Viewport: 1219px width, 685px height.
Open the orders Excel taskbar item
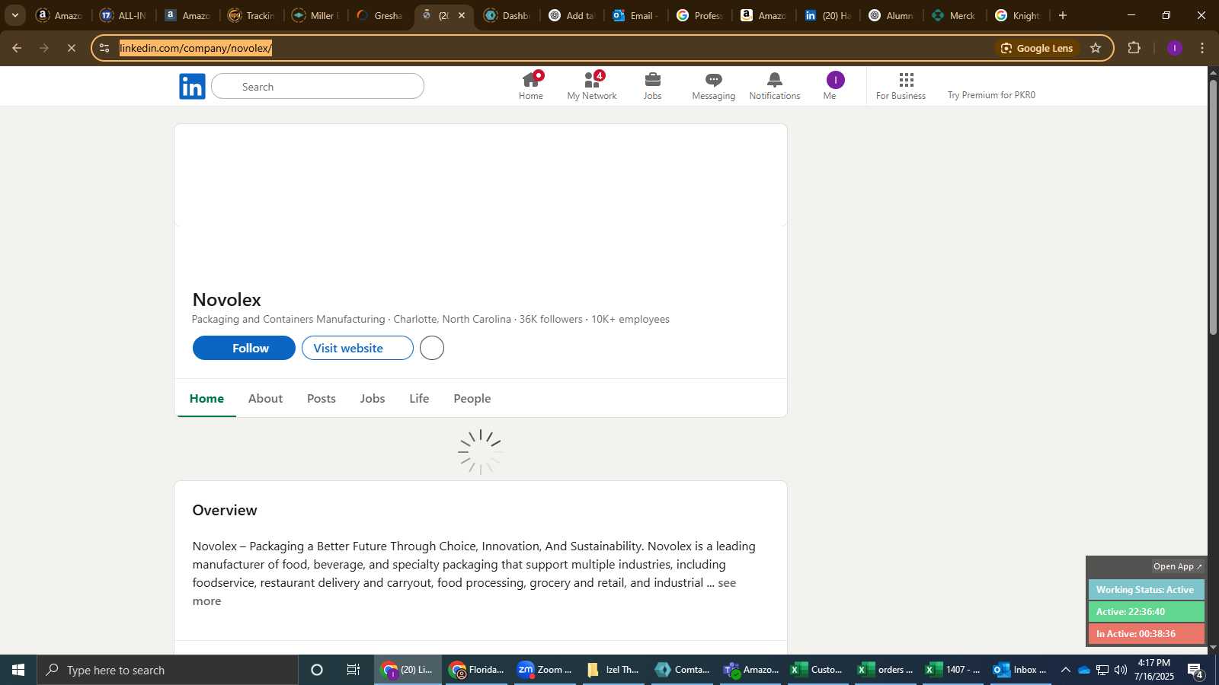tap(885, 670)
